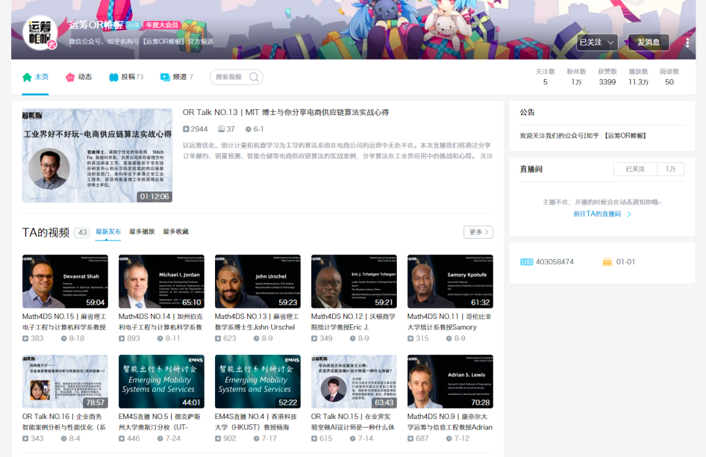This screenshot has height=457, width=706.
Task: Click the UID badge icon
Action: pos(526,262)
